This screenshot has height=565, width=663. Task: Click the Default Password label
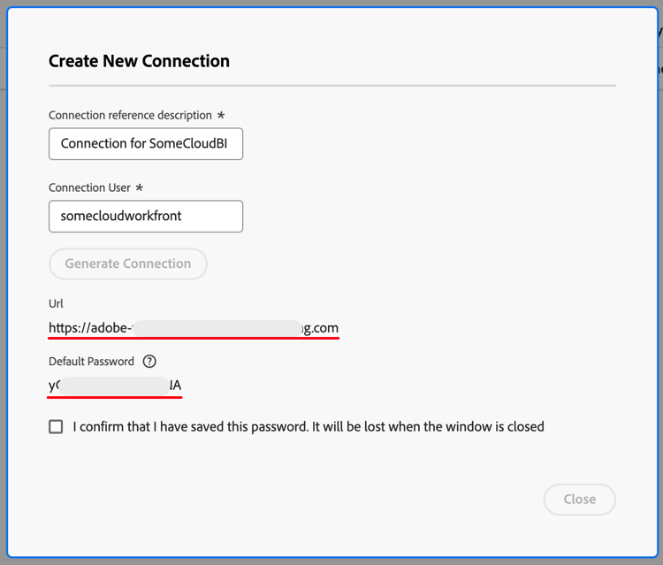[x=91, y=361]
